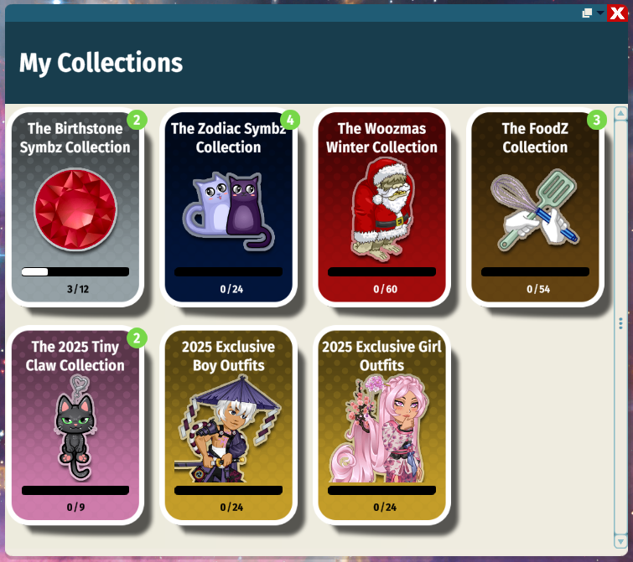Click the scrollbar up arrow
The image size is (633, 562).
[620, 114]
